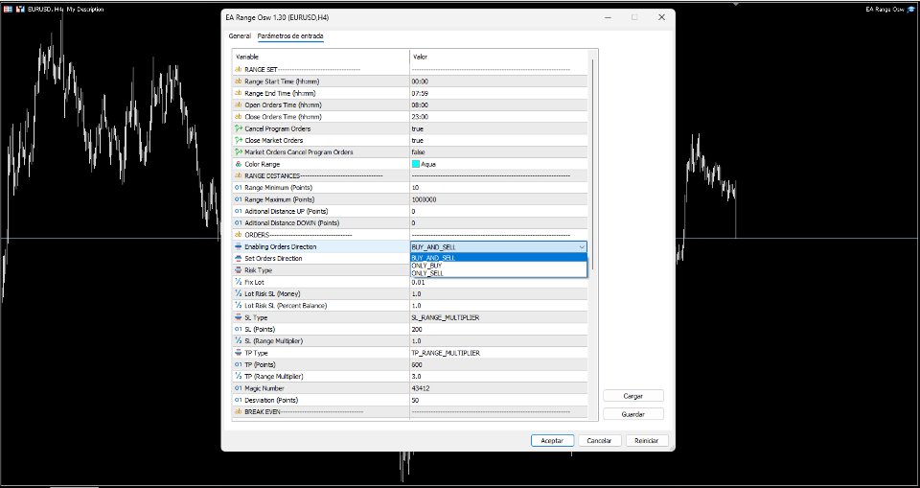
Task: Click the Cargar button
Action: tap(633, 396)
